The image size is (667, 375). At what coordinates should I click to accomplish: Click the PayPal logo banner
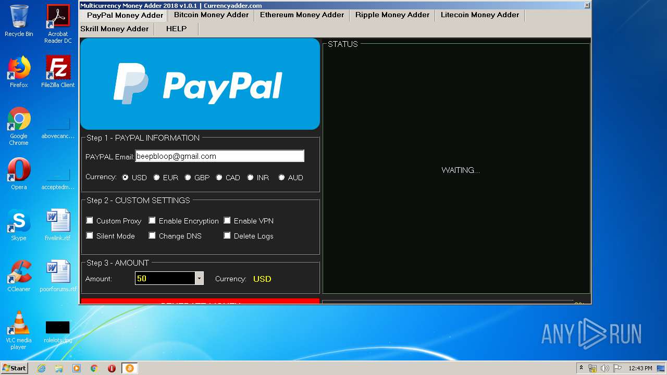point(200,84)
